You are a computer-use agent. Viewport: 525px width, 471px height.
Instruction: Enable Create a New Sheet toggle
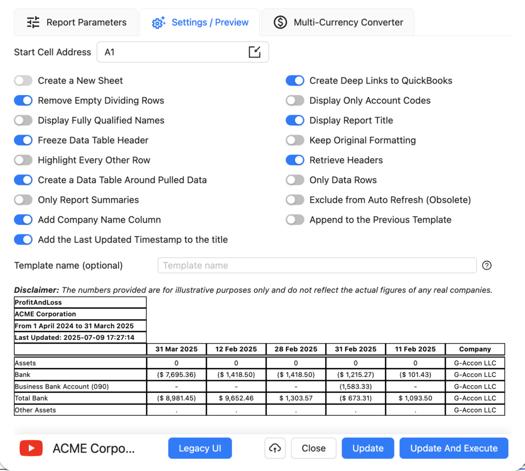tap(24, 80)
